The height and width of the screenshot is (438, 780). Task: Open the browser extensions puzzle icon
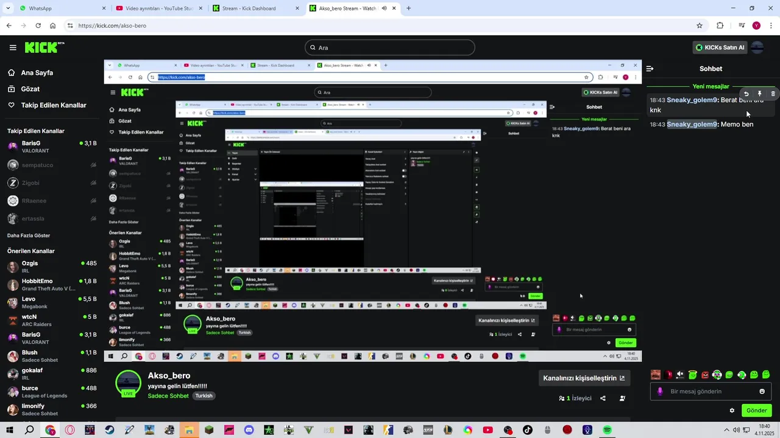point(720,26)
